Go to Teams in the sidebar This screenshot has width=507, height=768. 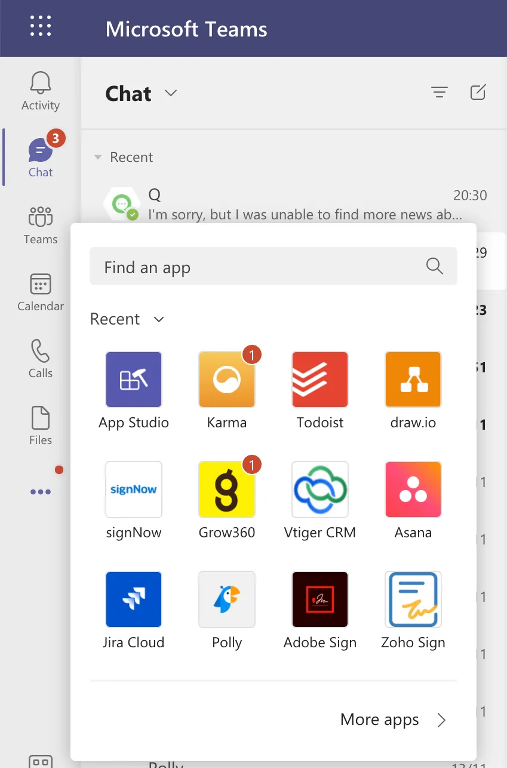(41, 225)
